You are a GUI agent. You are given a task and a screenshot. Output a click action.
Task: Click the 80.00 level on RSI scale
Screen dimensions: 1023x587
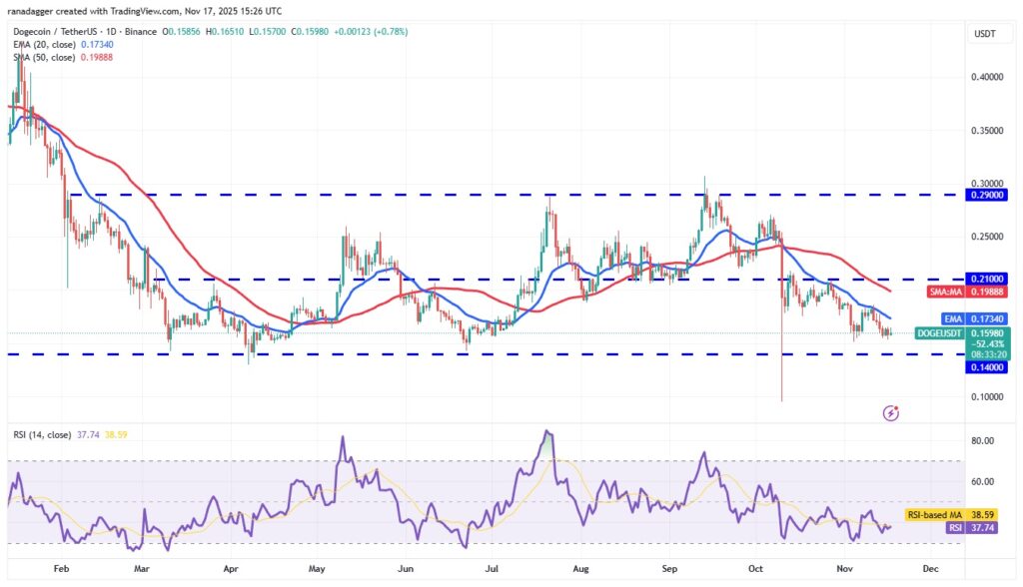pos(986,441)
